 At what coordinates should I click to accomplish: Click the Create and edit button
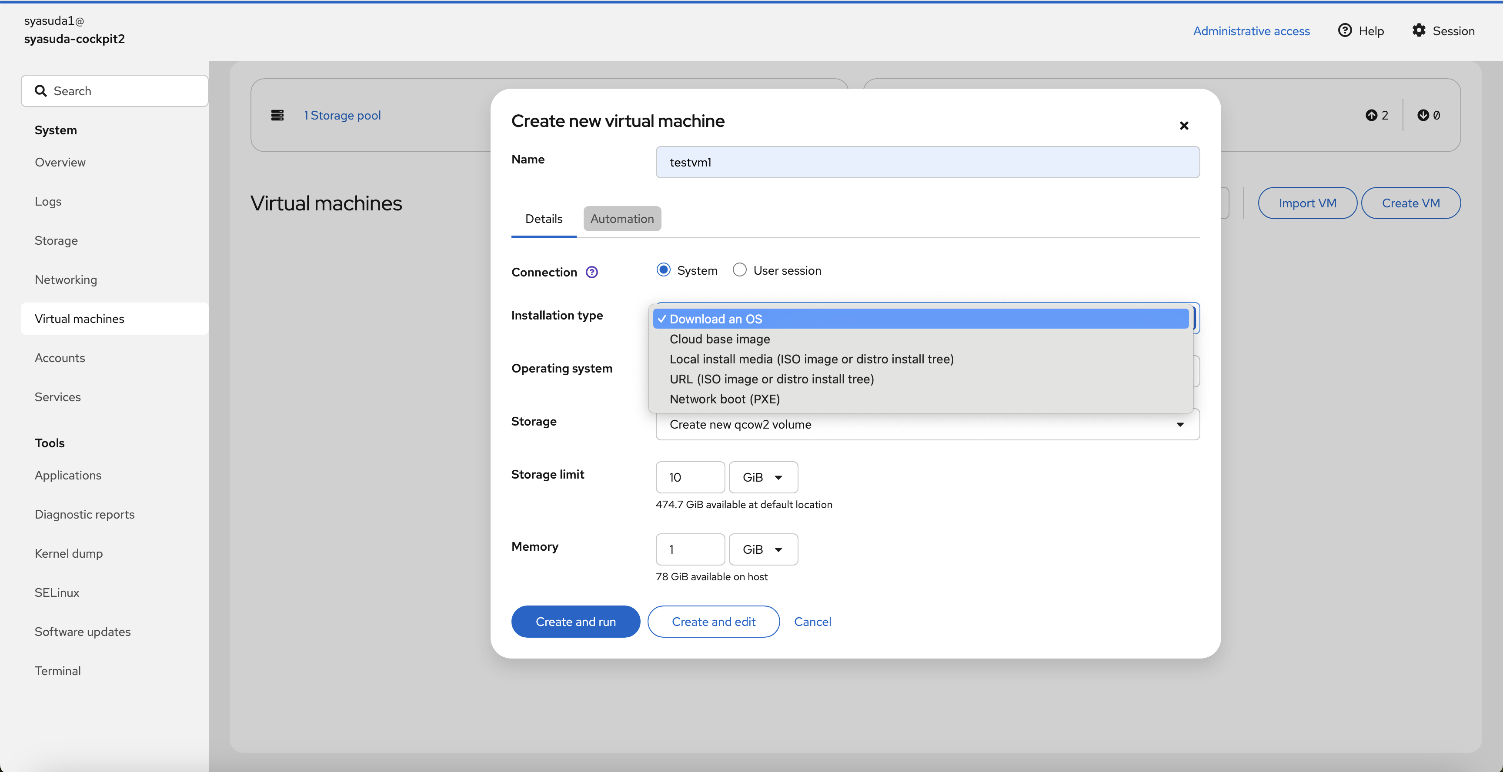(713, 622)
